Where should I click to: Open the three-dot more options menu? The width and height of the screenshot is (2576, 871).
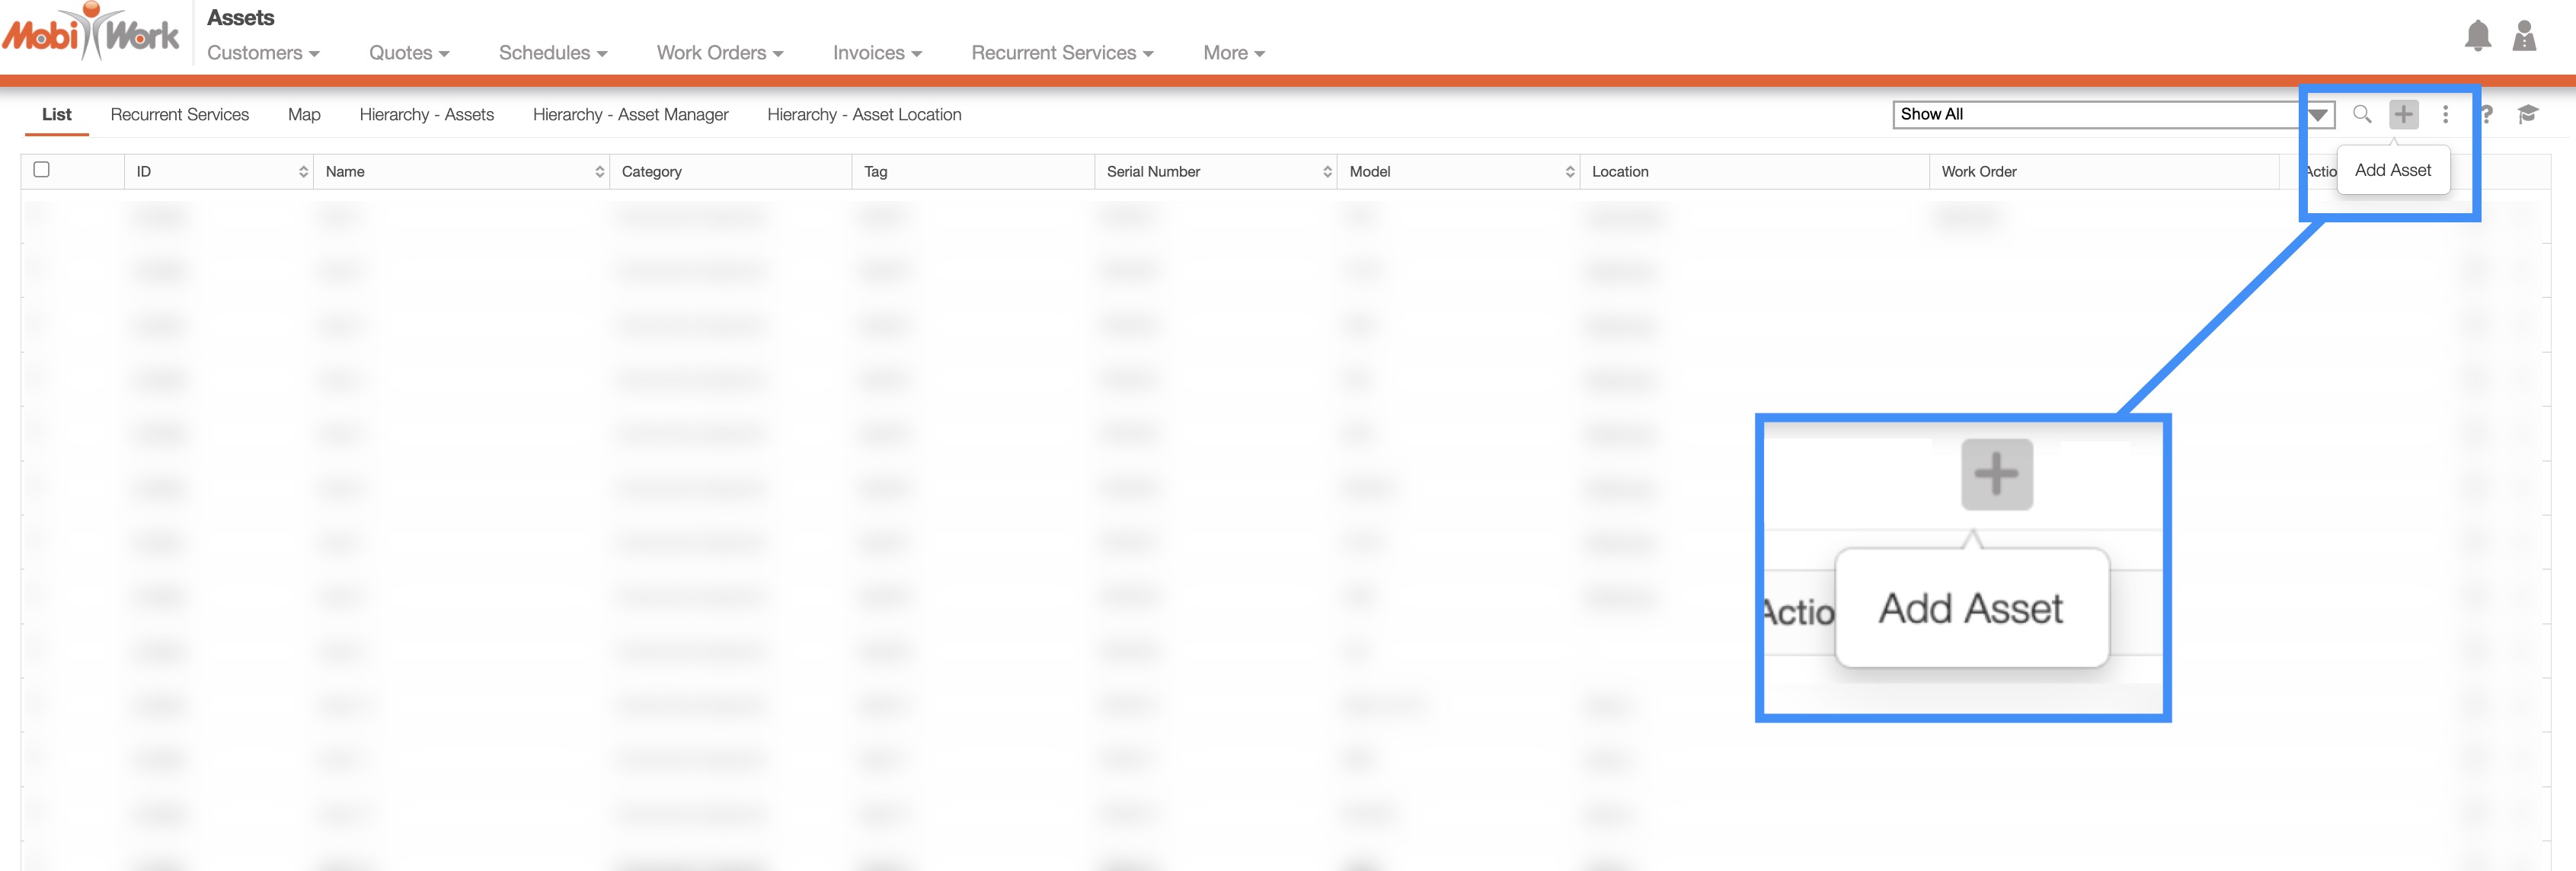point(2445,114)
